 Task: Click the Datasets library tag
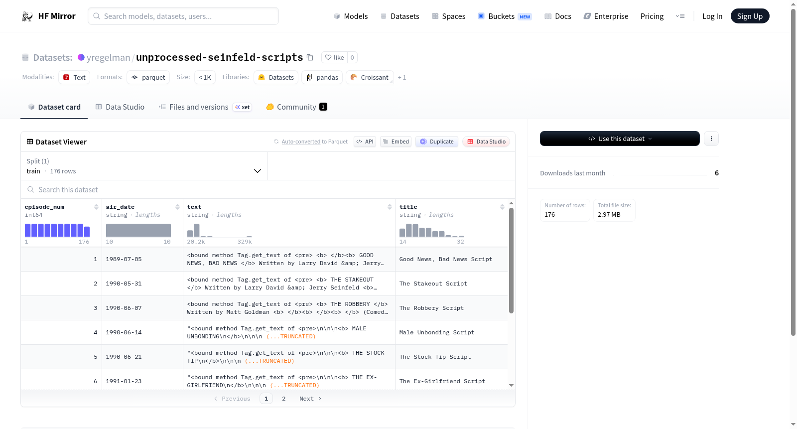click(x=276, y=77)
